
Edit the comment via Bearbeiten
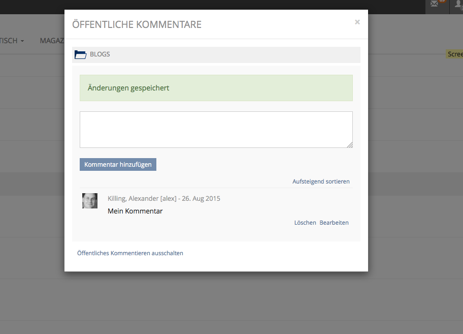point(334,223)
